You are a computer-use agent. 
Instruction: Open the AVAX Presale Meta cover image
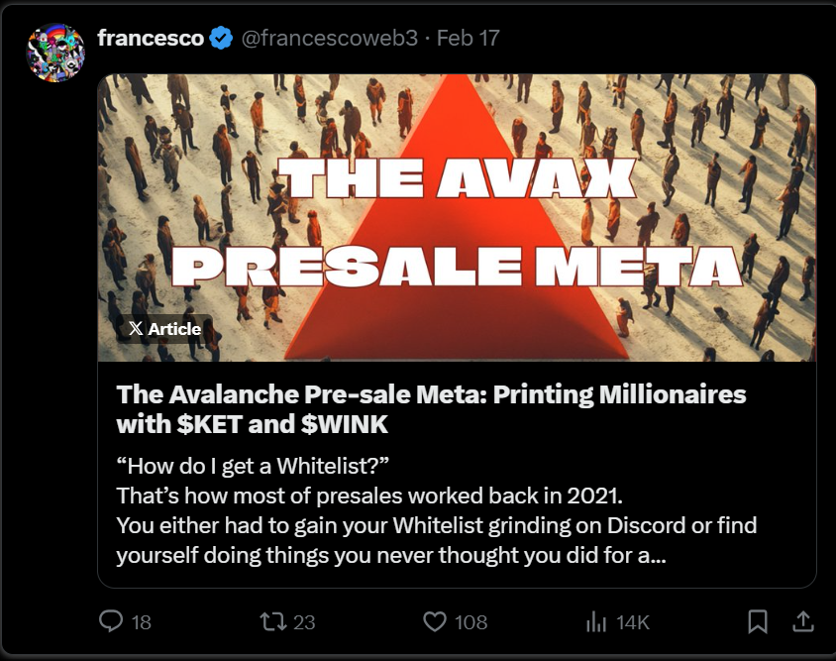point(457,218)
